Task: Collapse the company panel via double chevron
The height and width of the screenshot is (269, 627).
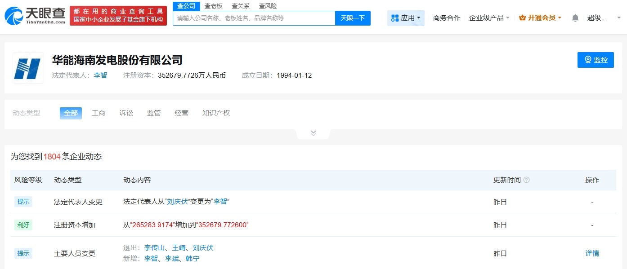Action: tap(313, 132)
